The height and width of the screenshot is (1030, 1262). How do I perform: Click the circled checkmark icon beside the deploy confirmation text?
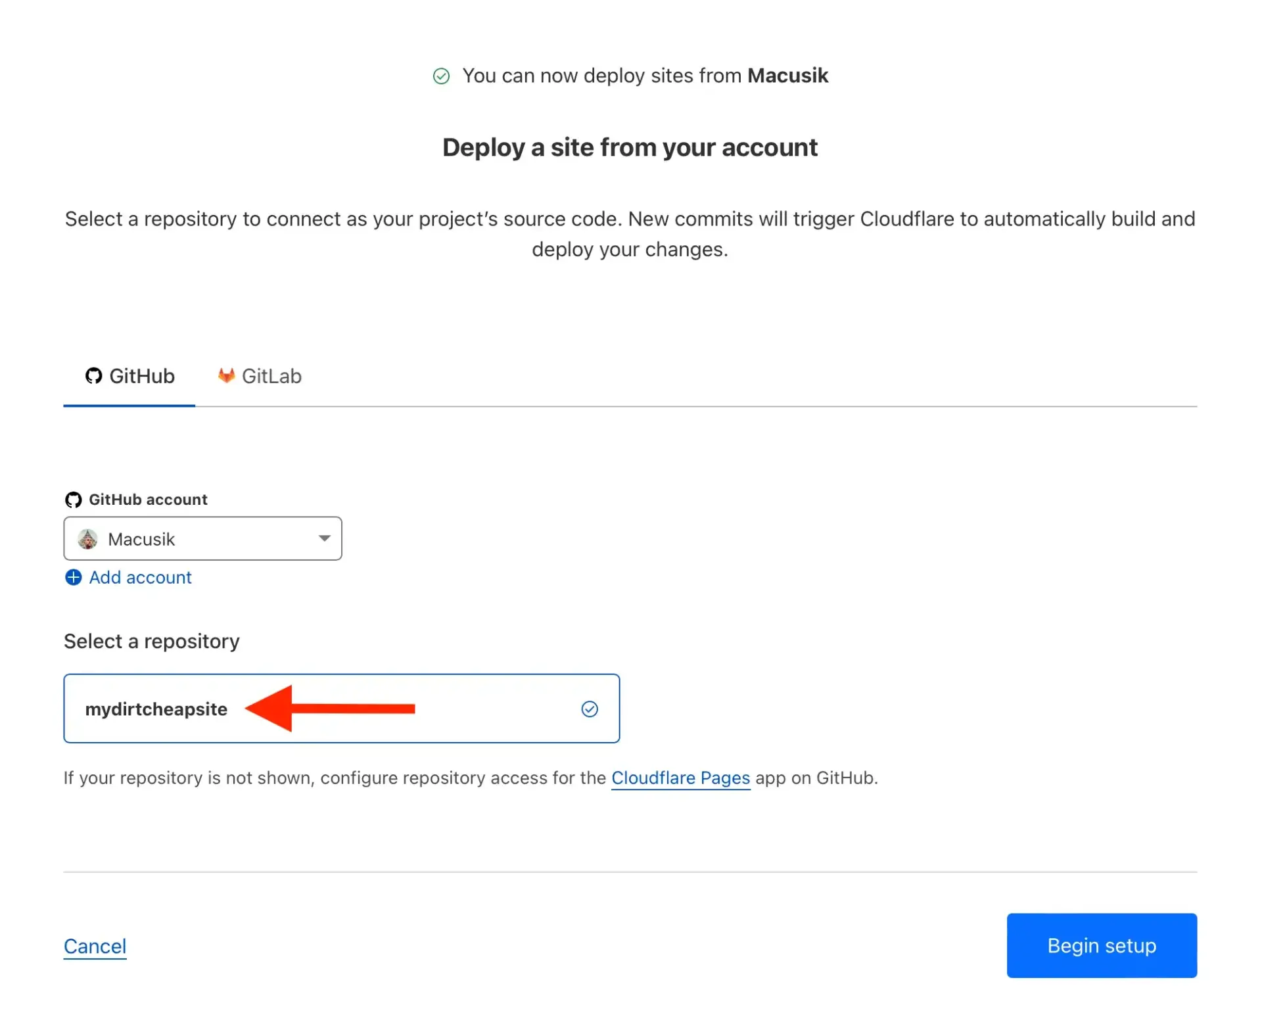[442, 76]
